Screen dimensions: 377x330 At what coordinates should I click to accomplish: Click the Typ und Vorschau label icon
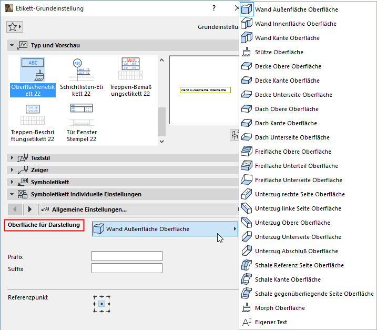[x=23, y=45]
